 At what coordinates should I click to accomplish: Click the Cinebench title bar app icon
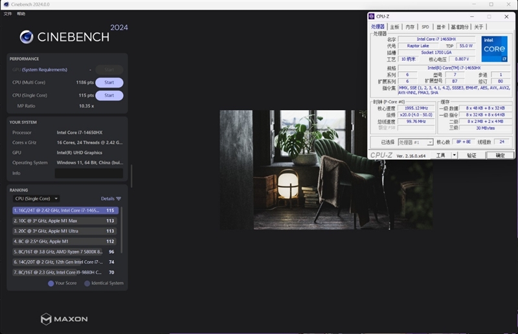pyautogui.click(x=5, y=5)
